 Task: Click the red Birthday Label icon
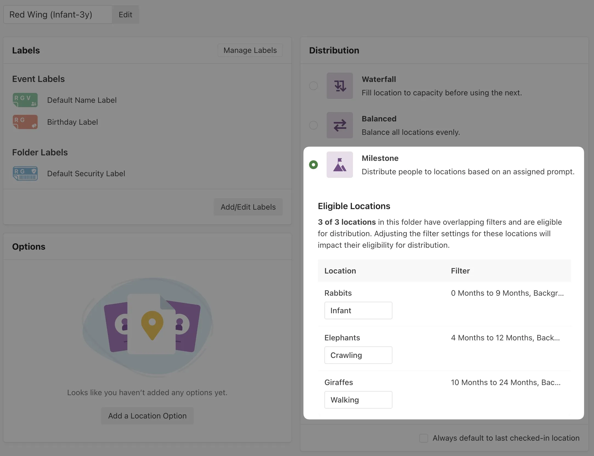coord(25,122)
